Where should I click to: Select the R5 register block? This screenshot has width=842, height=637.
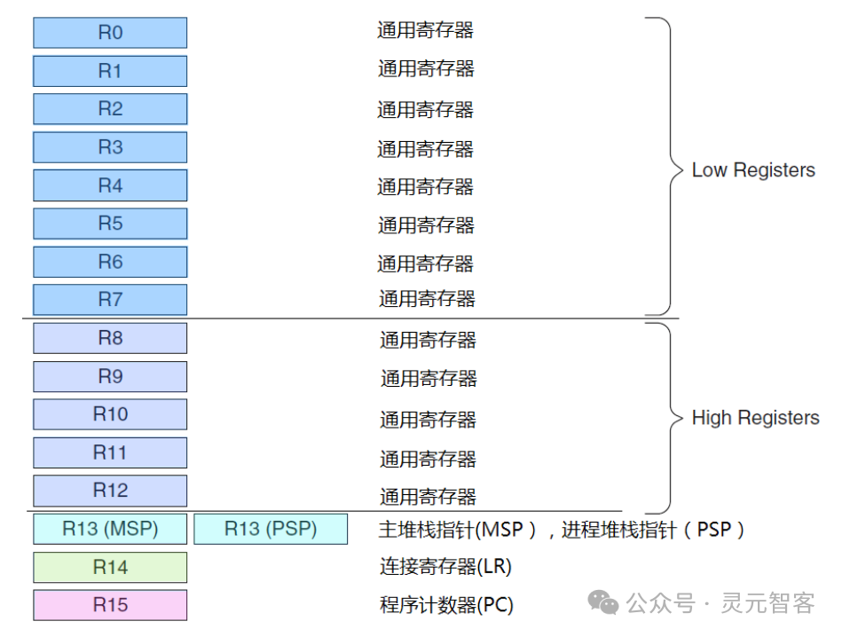coord(110,224)
